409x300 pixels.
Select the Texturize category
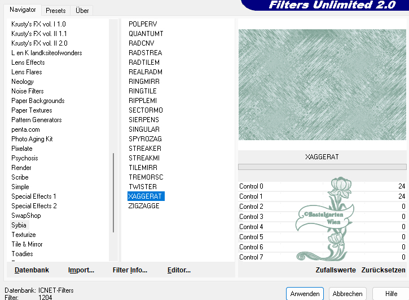[24, 235]
